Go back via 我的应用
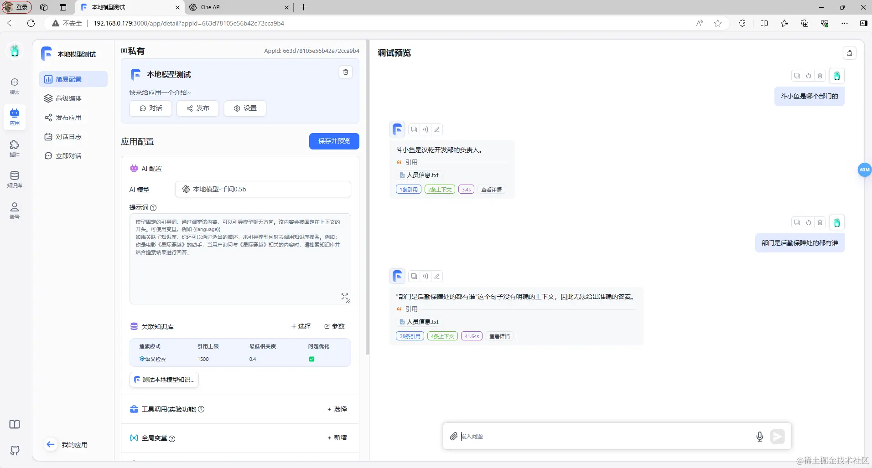 (x=67, y=445)
